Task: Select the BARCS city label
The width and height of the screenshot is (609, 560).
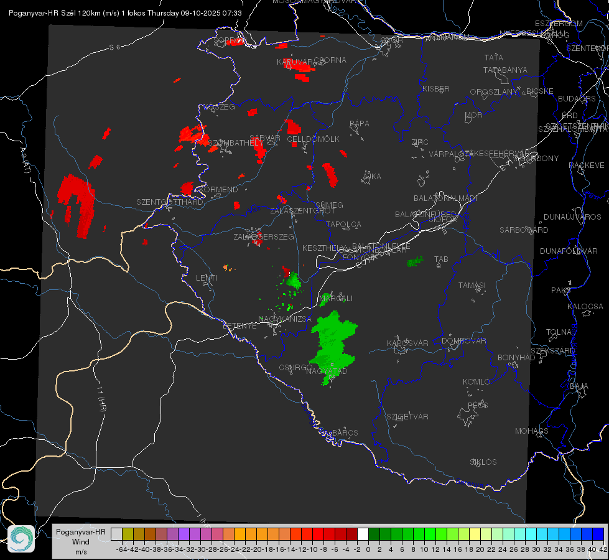Action: click(x=345, y=432)
